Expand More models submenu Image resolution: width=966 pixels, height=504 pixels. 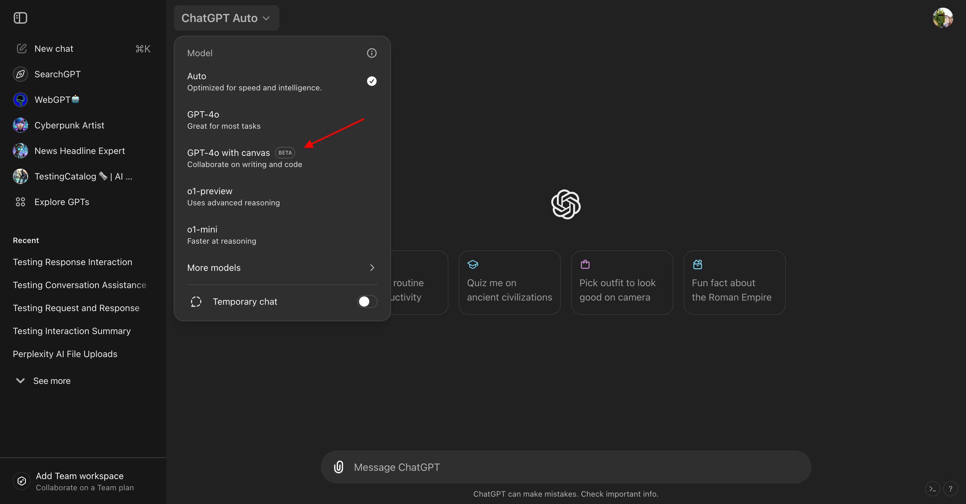282,268
